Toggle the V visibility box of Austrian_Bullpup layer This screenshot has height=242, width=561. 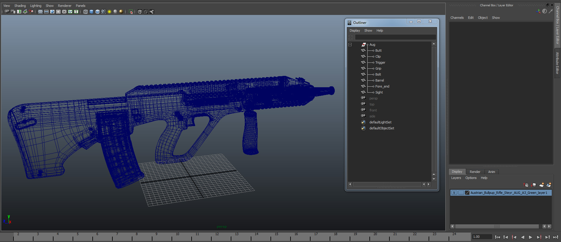[x=454, y=193]
